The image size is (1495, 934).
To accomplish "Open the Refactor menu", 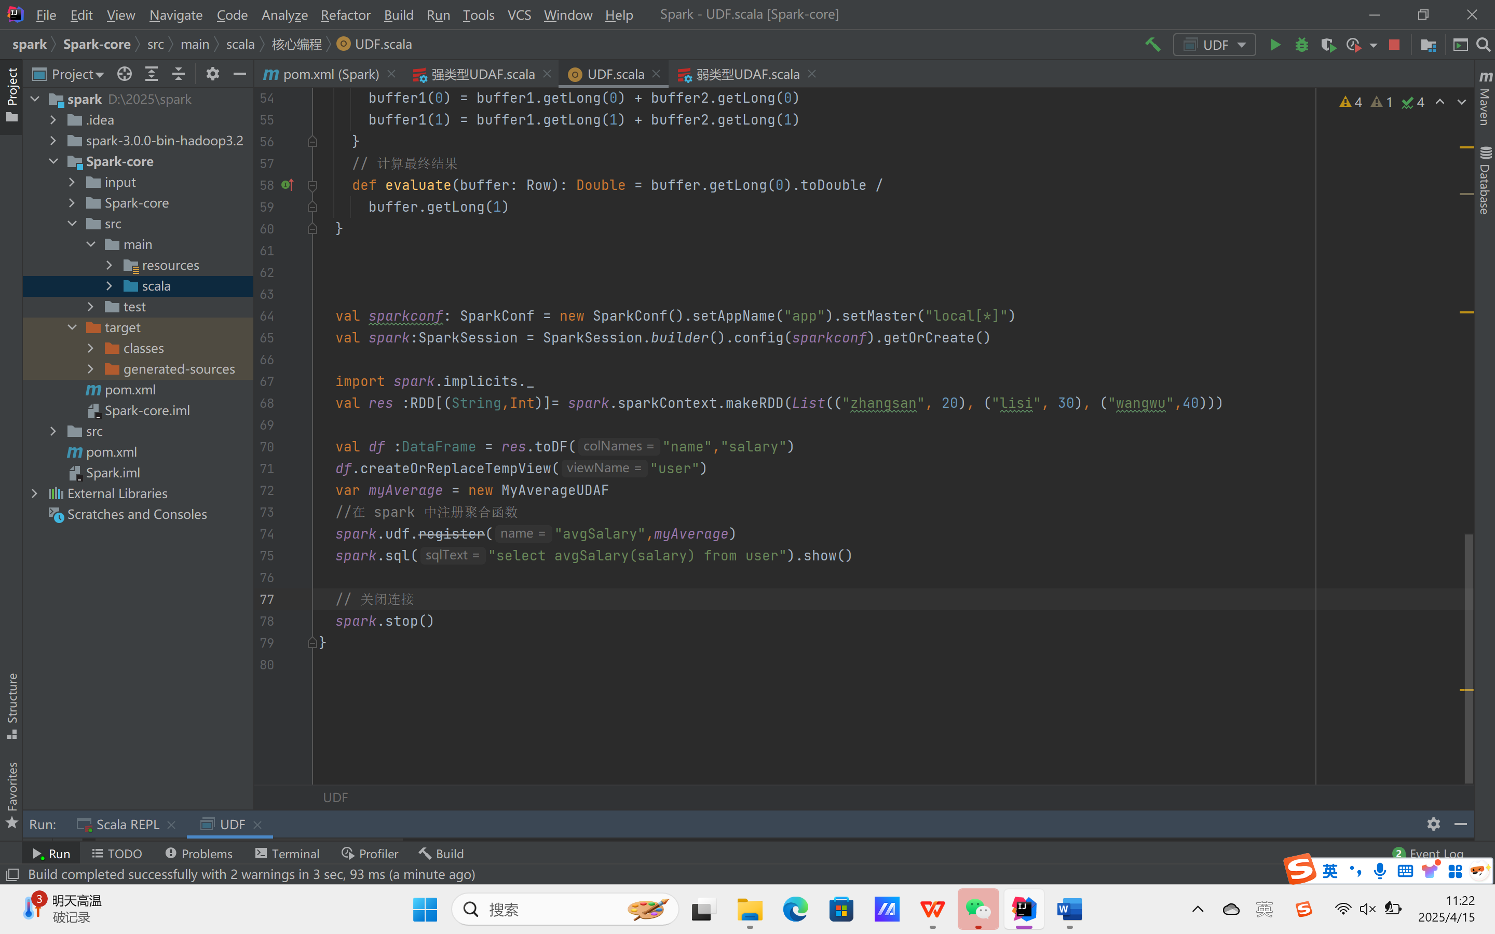I will pyautogui.click(x=345, y=15).
